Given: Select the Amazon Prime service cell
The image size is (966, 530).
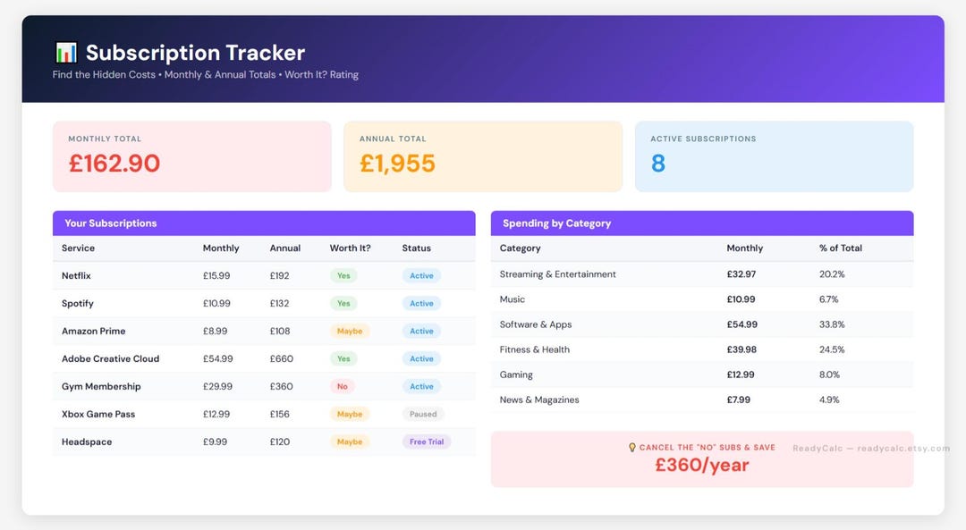Looking at the screenshot, I should pyautogui.click(x=94, y=332).
